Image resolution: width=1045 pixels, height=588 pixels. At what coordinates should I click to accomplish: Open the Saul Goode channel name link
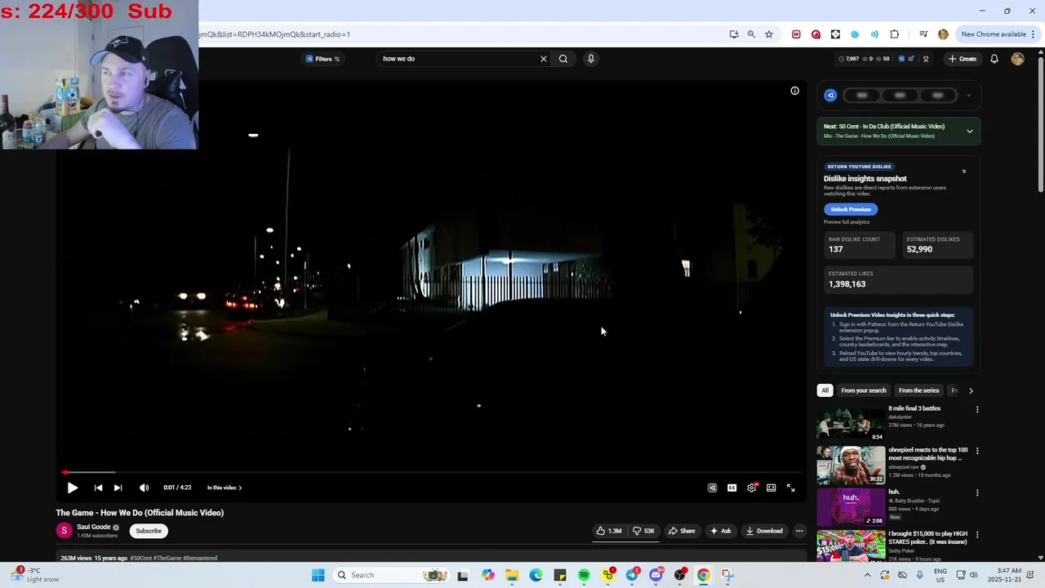[x=94, y=527]
